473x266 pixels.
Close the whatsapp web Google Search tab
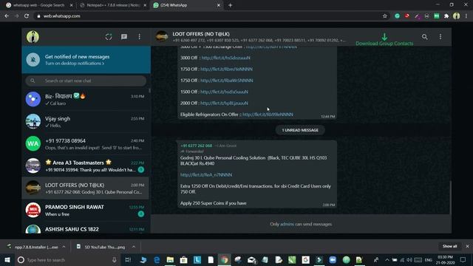(71, 5)
